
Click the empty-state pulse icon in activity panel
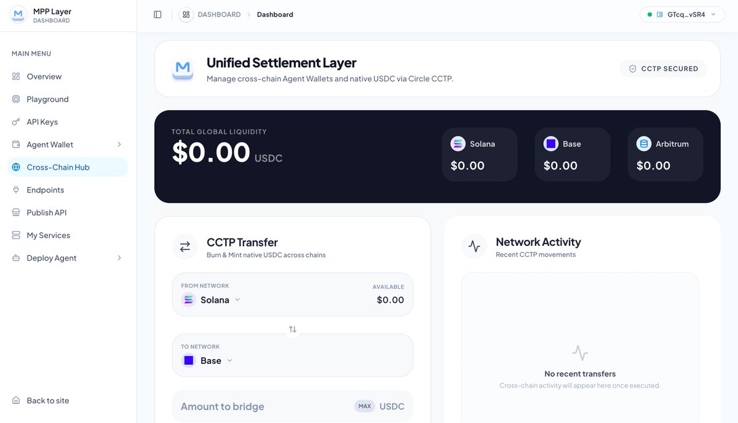point(580,353)
